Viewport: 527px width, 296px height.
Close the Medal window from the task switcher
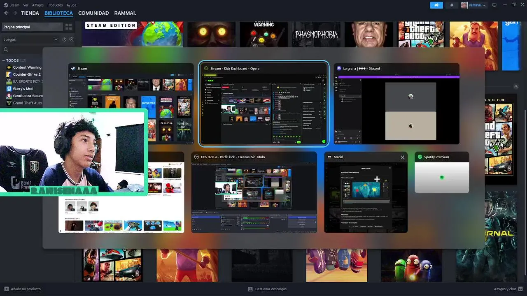click(x=402, y=157)
